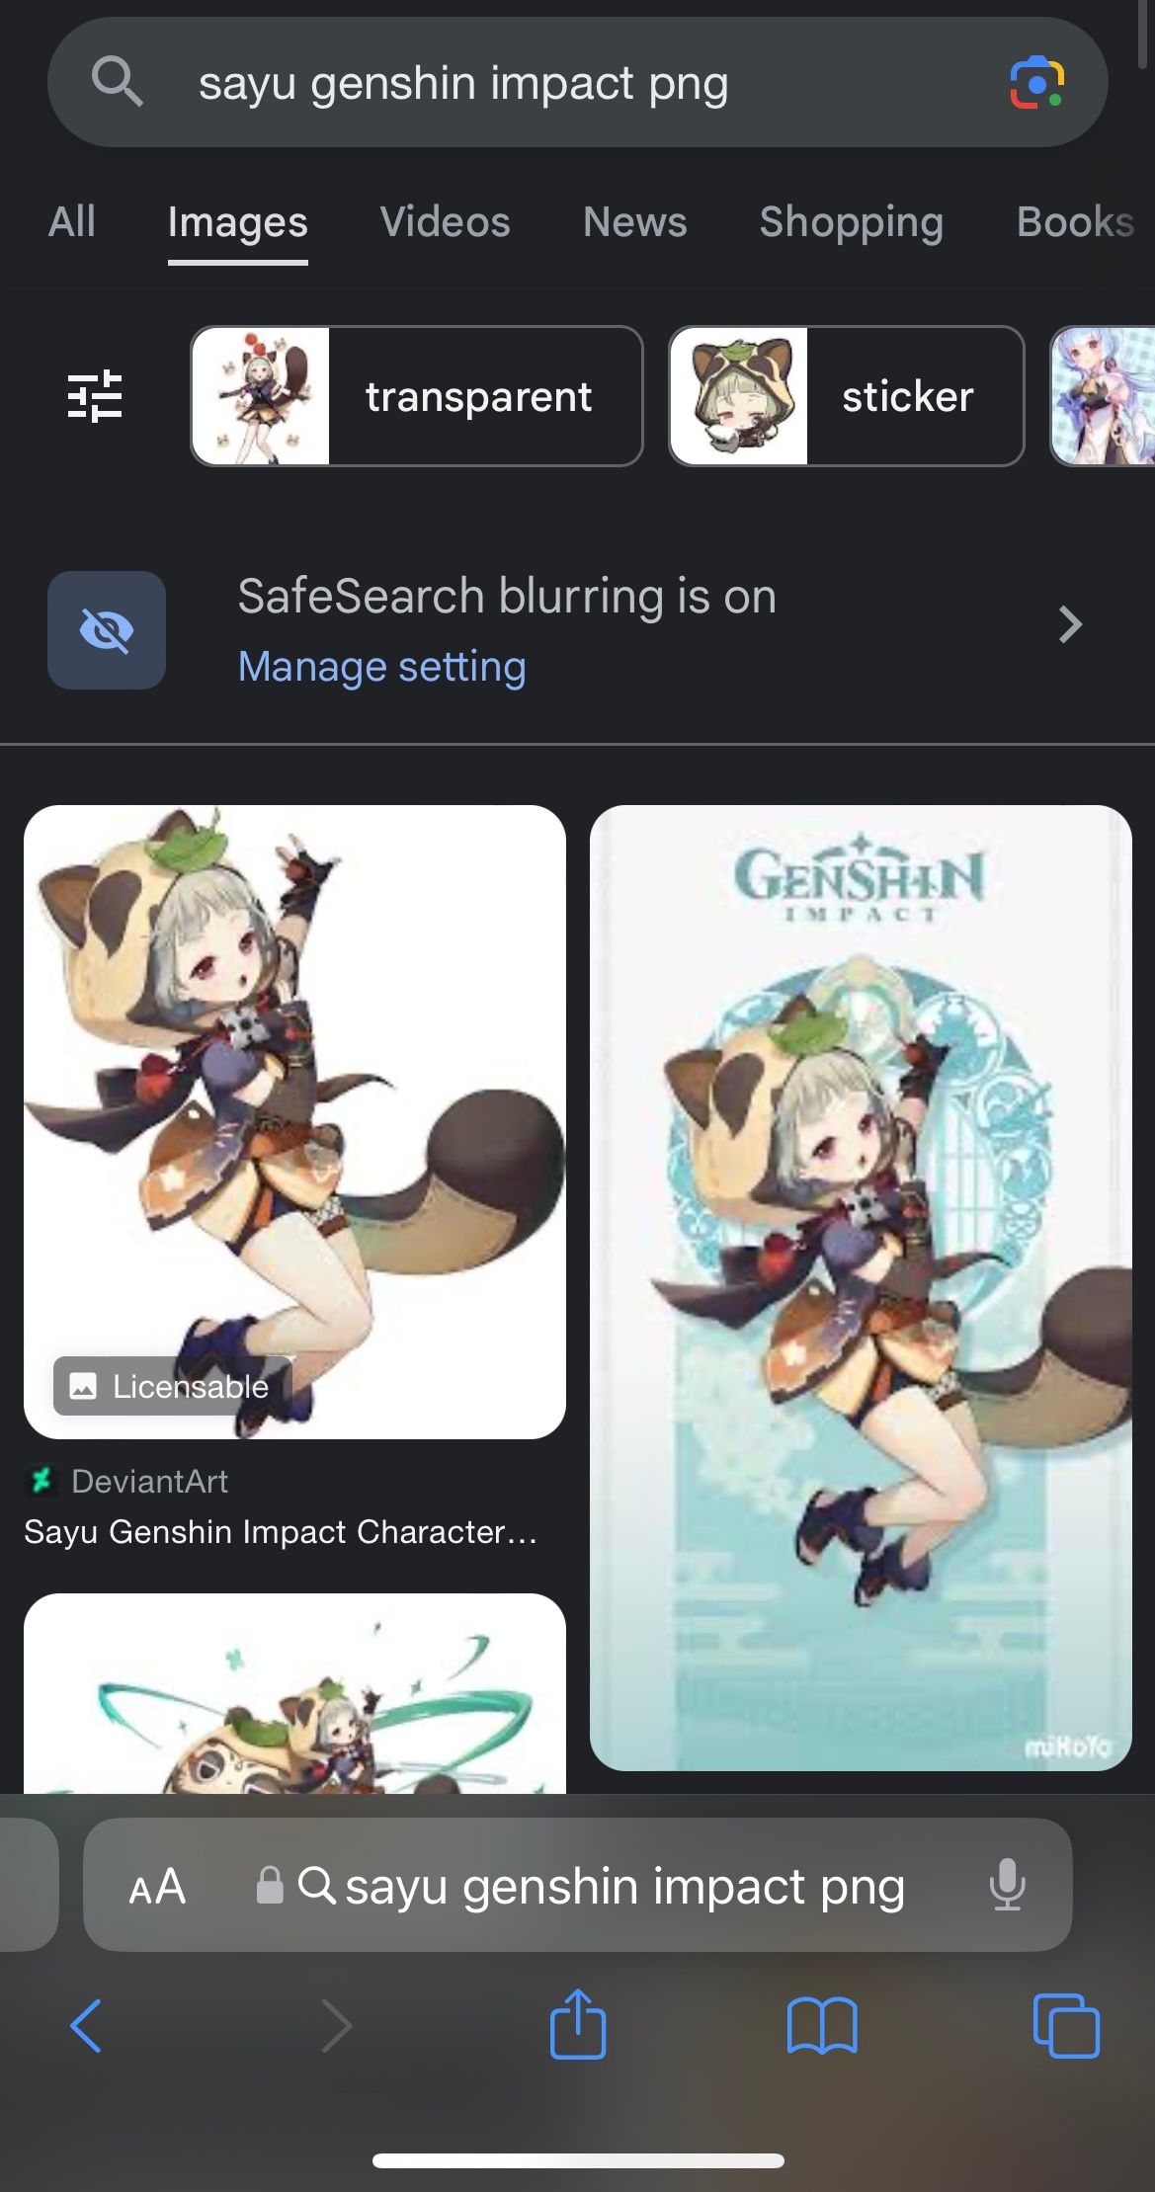Tap SafeSearch blurring eye icon
The height and width of the screenshot is (2192, 1155).
pos(107,630)
